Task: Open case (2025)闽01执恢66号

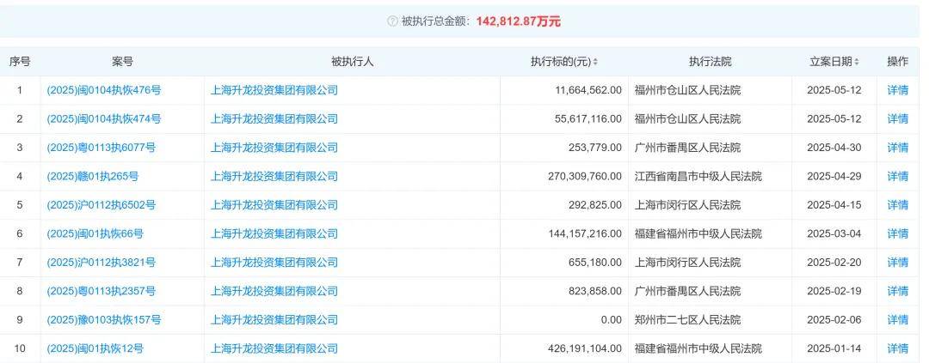Action: 95,233
